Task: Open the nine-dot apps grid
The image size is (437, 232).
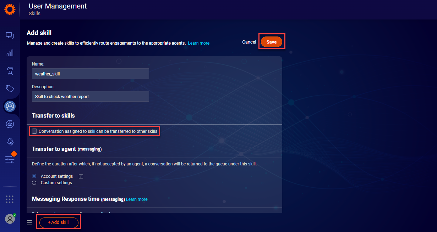Action: coord(10,199)
